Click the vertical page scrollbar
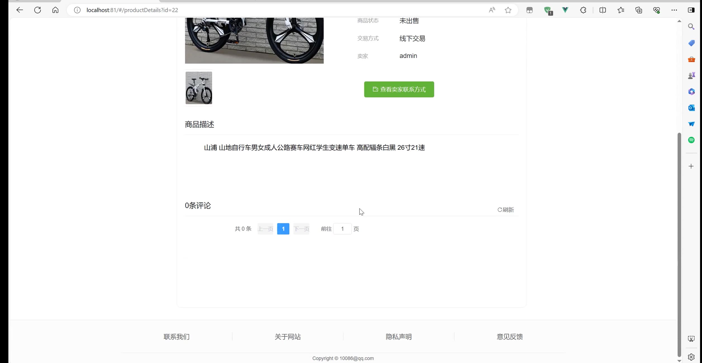Screen dimensions: 702x363 pos(679,243)
